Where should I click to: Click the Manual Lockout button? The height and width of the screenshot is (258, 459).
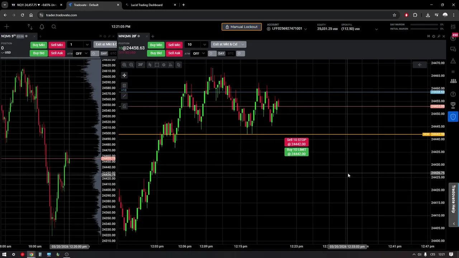242,27
